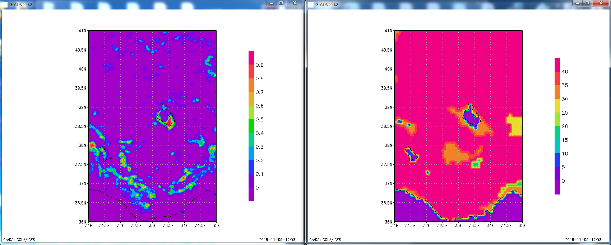Click the 10 label on the right color bar
611x245 pixels.
565,154
